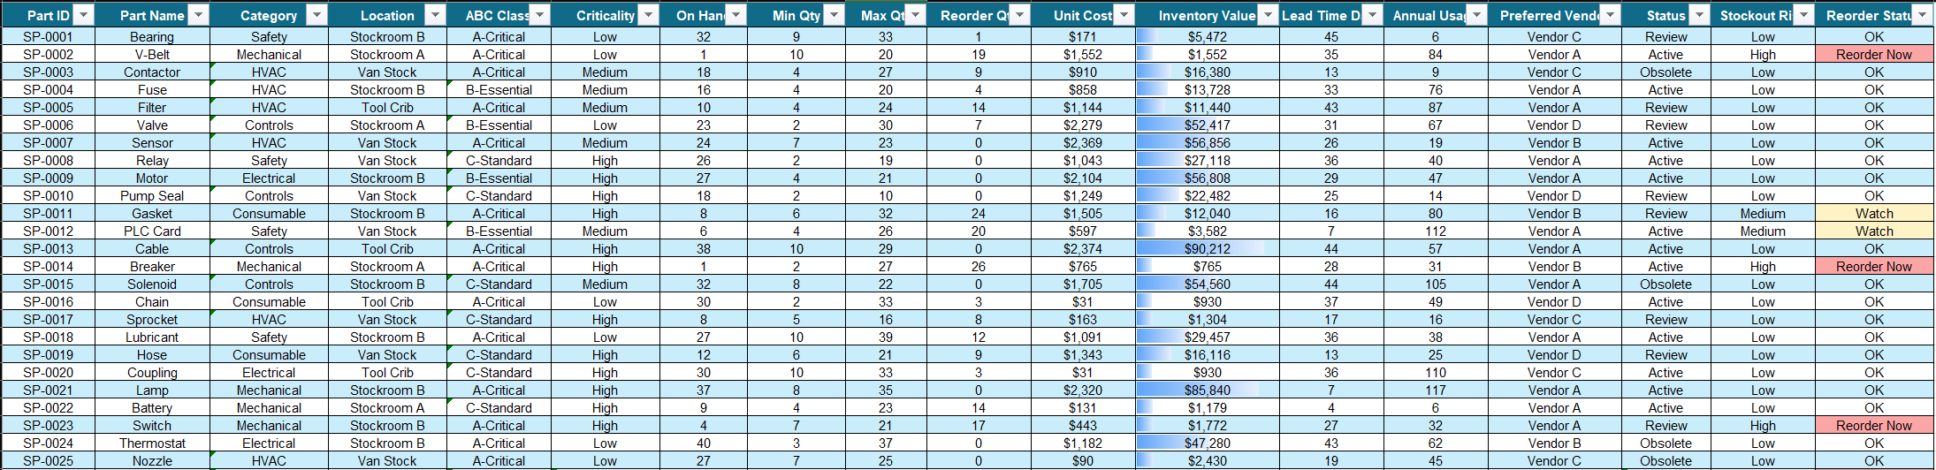Open the Location column filter dropdown

435,15
